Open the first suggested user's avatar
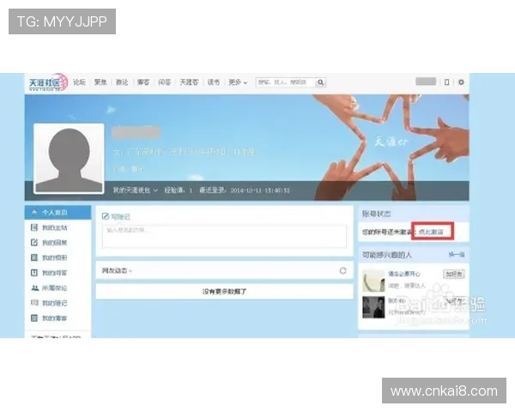Image resolution: width=515 pixels, height=412 pixels. (x=373, y=281)
